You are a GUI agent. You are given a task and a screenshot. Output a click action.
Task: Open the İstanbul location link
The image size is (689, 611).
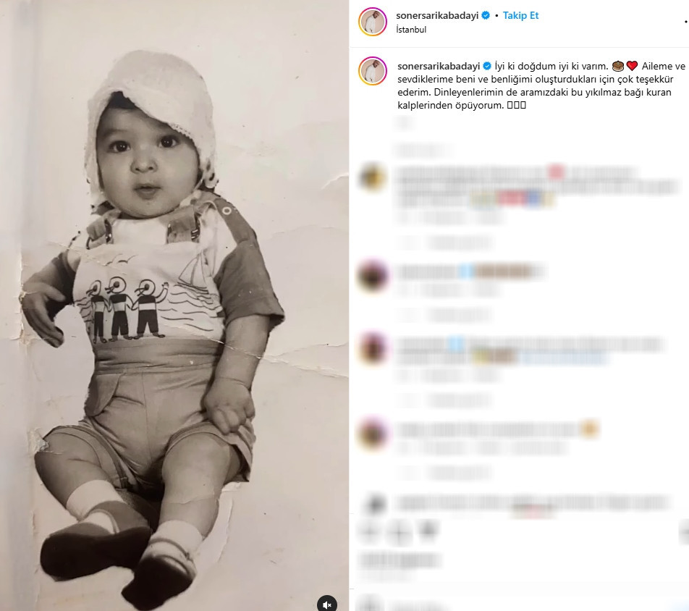[x=411, y=30]
